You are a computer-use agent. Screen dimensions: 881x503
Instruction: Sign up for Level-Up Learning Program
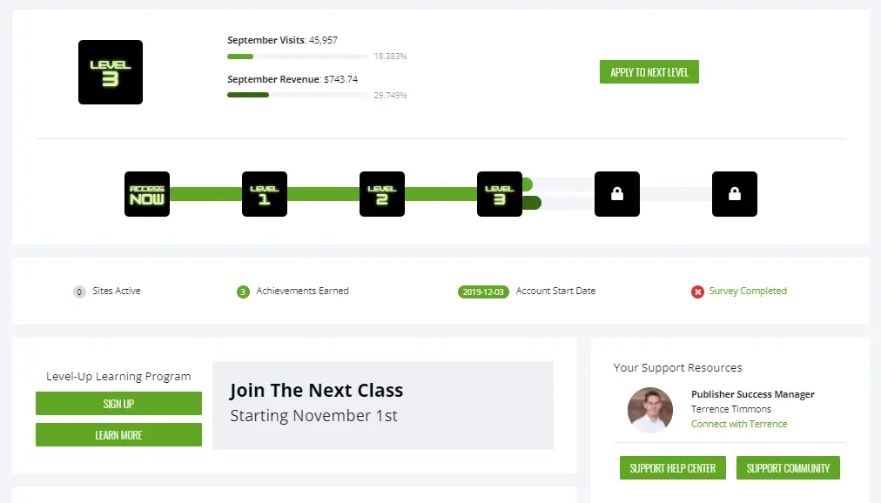(x=118, y=403)
